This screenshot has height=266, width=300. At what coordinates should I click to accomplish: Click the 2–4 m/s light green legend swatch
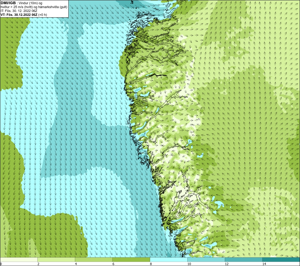point(56,259)
